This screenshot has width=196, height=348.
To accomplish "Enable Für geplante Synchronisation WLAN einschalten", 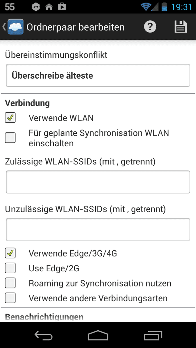I will click(x=10, y=138).
